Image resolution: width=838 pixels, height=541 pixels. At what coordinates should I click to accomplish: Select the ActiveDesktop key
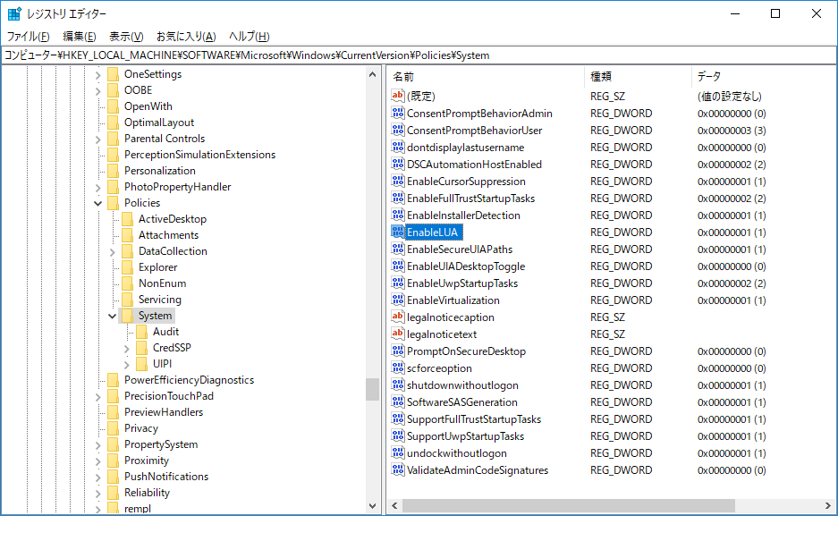point(172,219)
